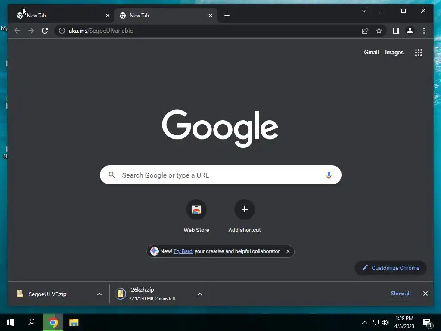The height and width of the screenshot is (331, 441).
Task: Close the second New Tab
Action: [210, 16]
